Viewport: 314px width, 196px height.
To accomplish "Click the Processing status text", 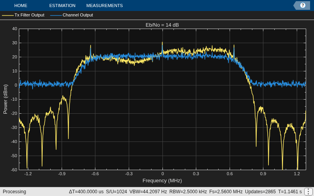I will (x=15, y=192).
